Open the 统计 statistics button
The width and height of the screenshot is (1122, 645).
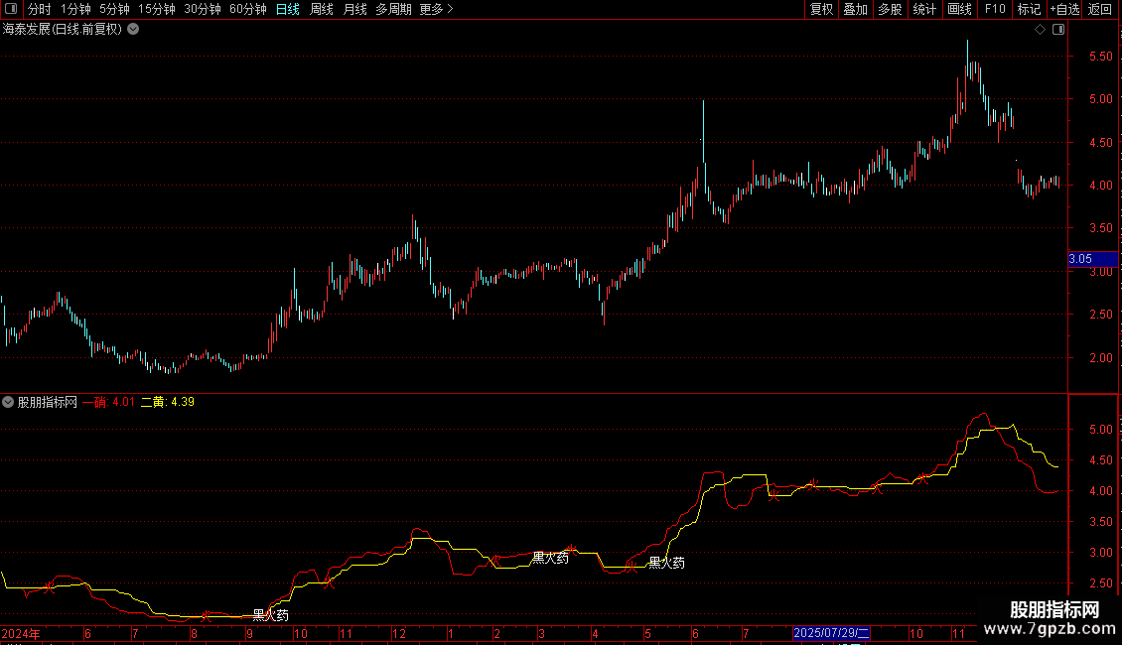coord(924,9)
